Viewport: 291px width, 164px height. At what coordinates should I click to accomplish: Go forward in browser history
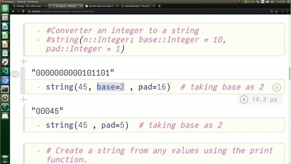coord(18,11)
